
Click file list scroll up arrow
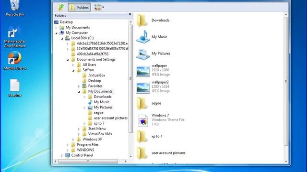[286, 14]
